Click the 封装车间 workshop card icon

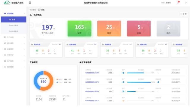[x=67, y=45]
